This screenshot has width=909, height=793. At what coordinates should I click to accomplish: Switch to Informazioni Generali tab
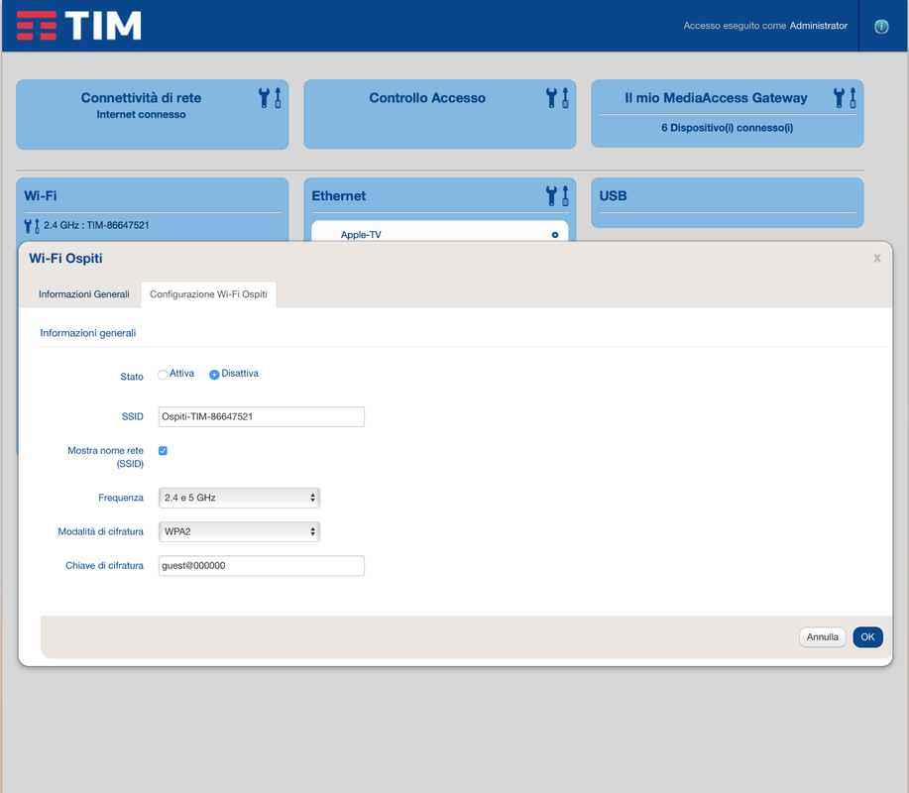click(x=84, y=294)
